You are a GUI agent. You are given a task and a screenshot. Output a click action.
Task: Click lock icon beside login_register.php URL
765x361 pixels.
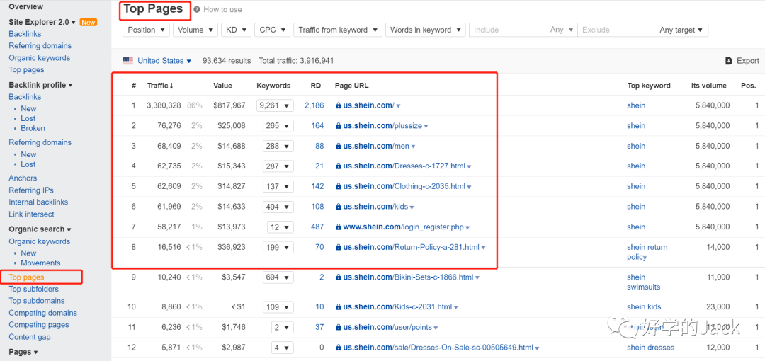338,227
